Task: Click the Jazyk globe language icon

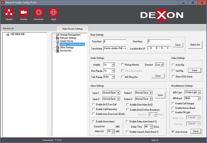Action: click(x=54, y=12)
